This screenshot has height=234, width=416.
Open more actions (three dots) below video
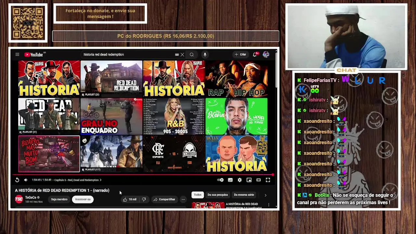[x=183, y=199]
